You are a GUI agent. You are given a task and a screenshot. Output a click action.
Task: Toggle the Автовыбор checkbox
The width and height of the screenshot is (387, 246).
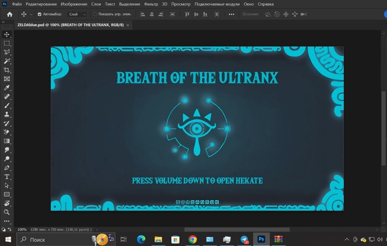[39, 14]
